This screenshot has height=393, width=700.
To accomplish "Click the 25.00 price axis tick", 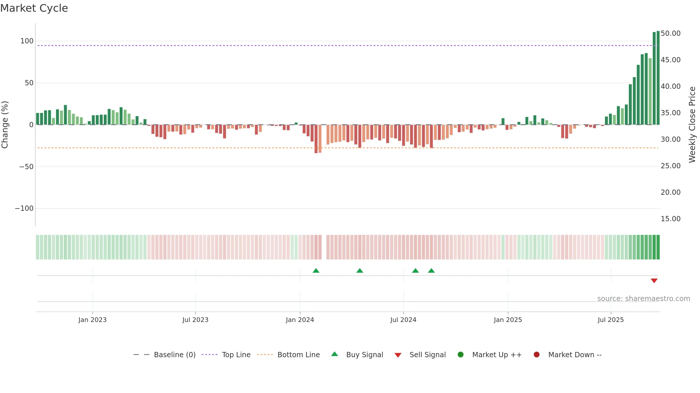I will coord(671,166).
